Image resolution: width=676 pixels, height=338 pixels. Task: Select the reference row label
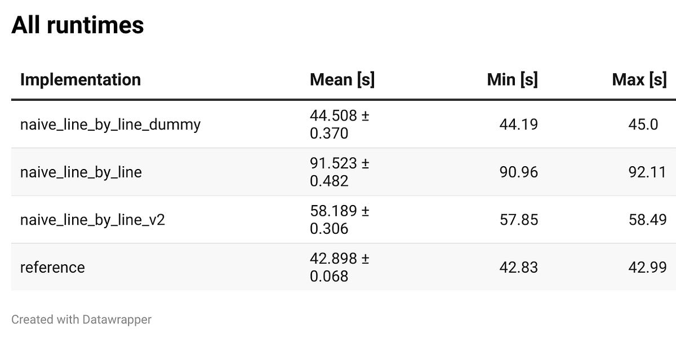coord(52,267)
